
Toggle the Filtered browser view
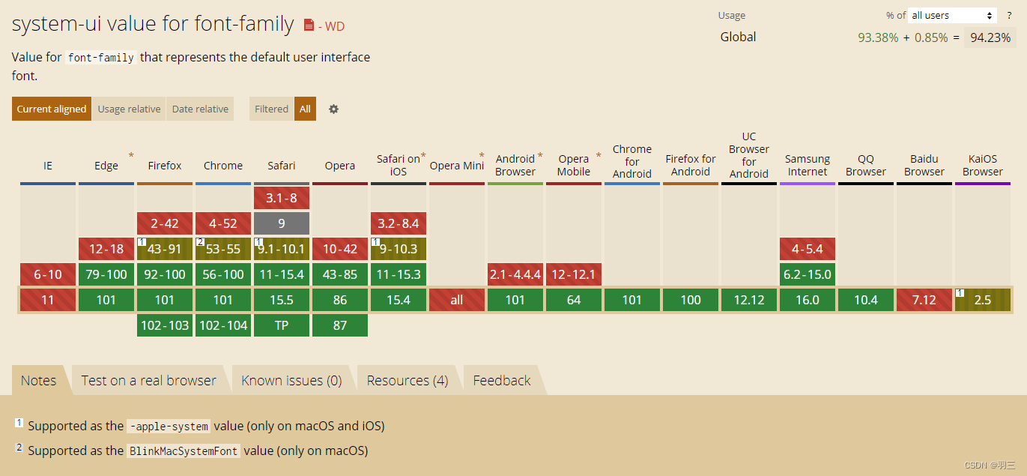(x=270, y=109)
